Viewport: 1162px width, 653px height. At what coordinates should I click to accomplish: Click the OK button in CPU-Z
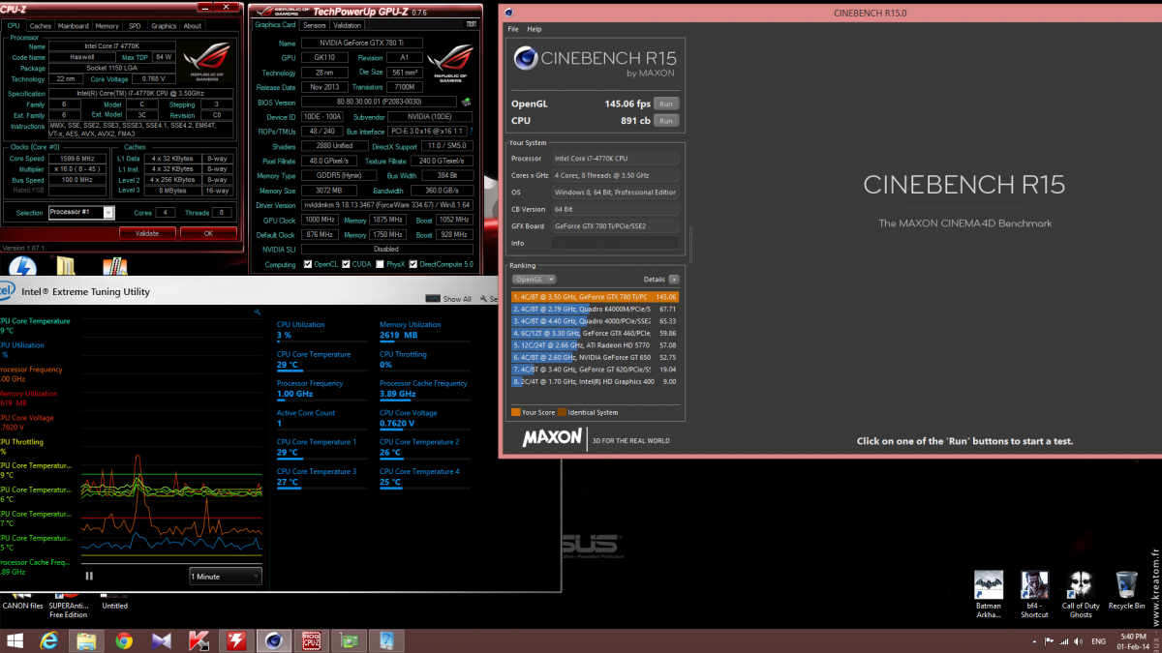pos(207,233)
